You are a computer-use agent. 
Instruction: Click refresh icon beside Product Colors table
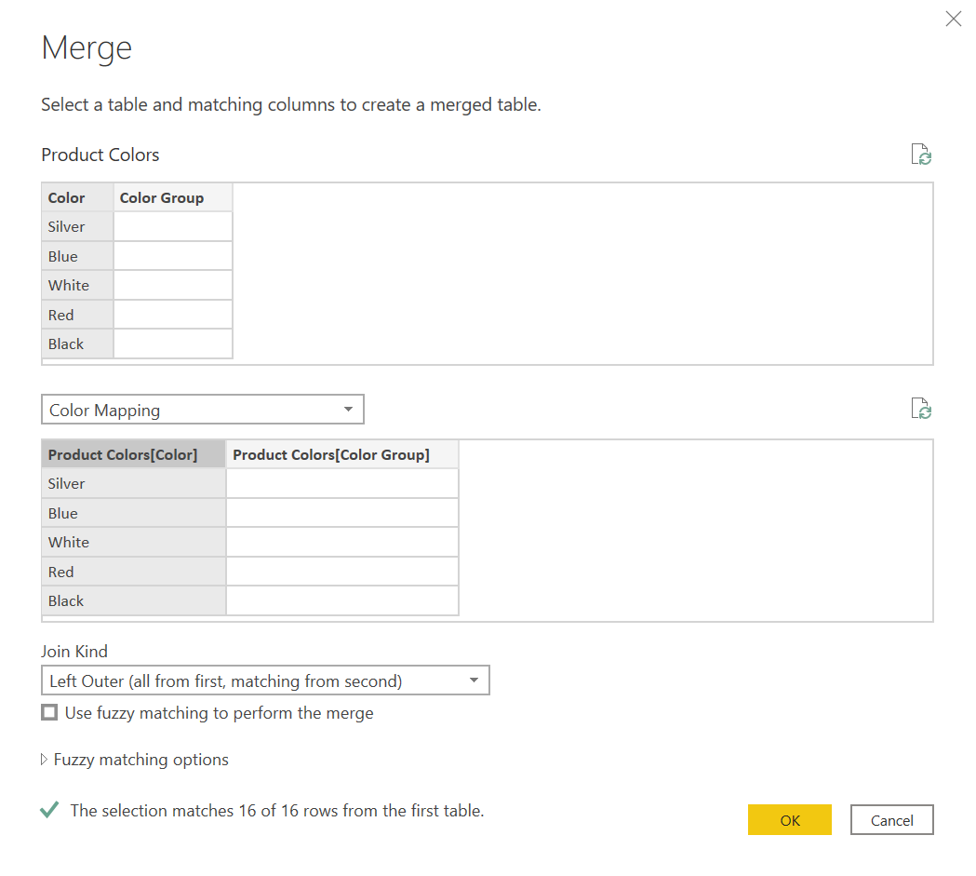tap(921, 155)
